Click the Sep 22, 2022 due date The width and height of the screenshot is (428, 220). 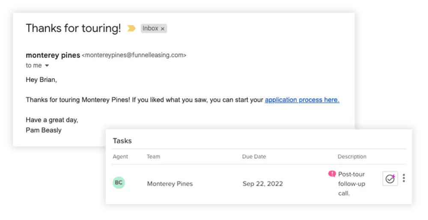click(x=262, y=184)
